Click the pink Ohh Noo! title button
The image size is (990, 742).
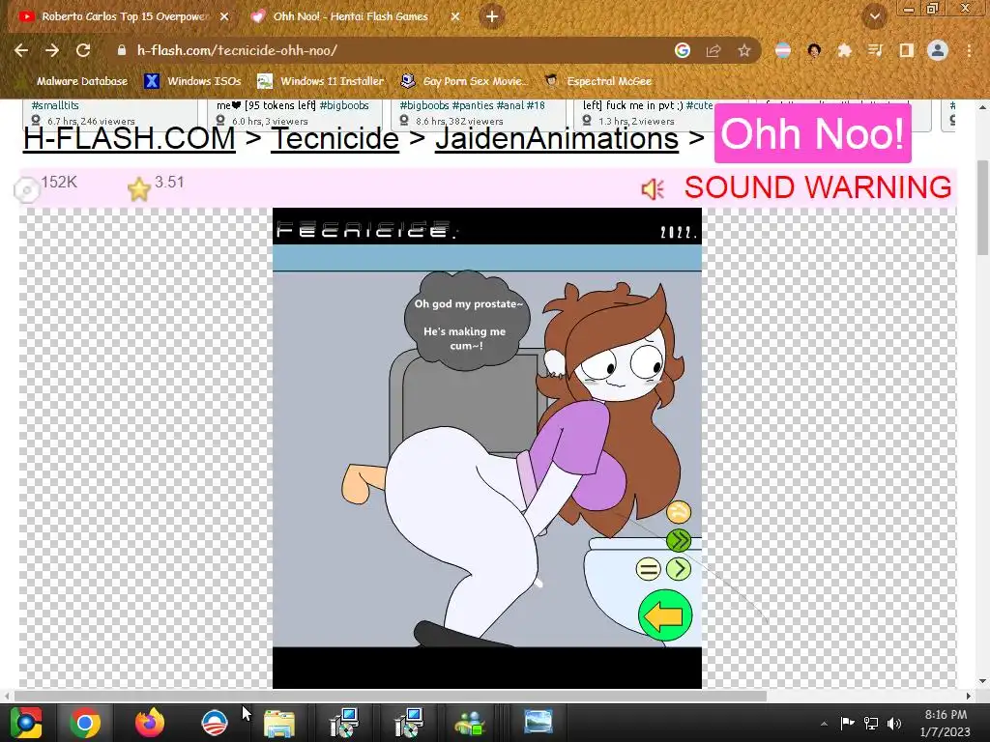point(812,133)
